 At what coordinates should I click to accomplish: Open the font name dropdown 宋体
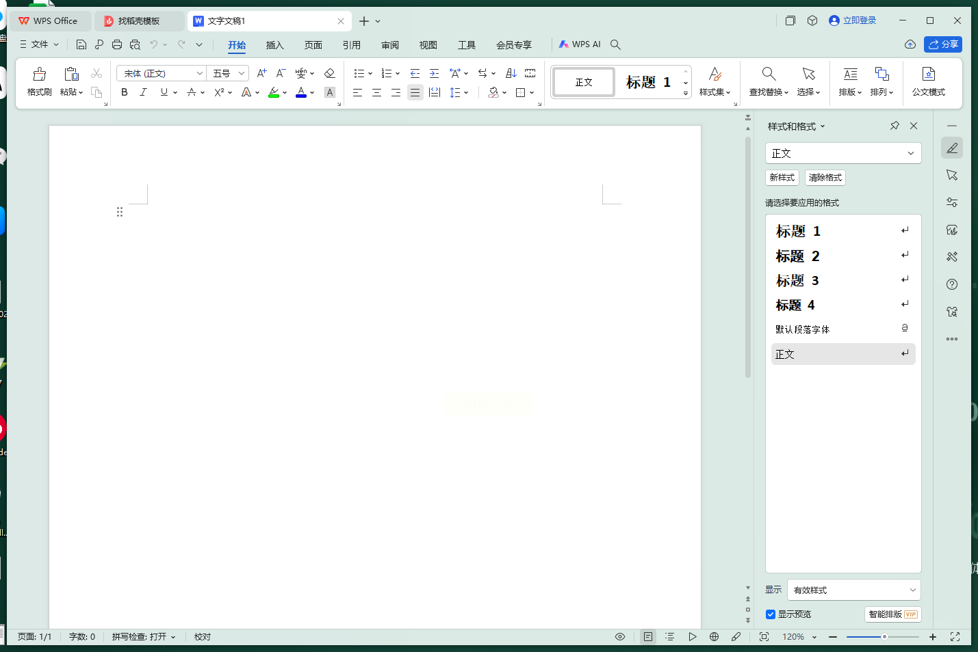coord(200,73)
